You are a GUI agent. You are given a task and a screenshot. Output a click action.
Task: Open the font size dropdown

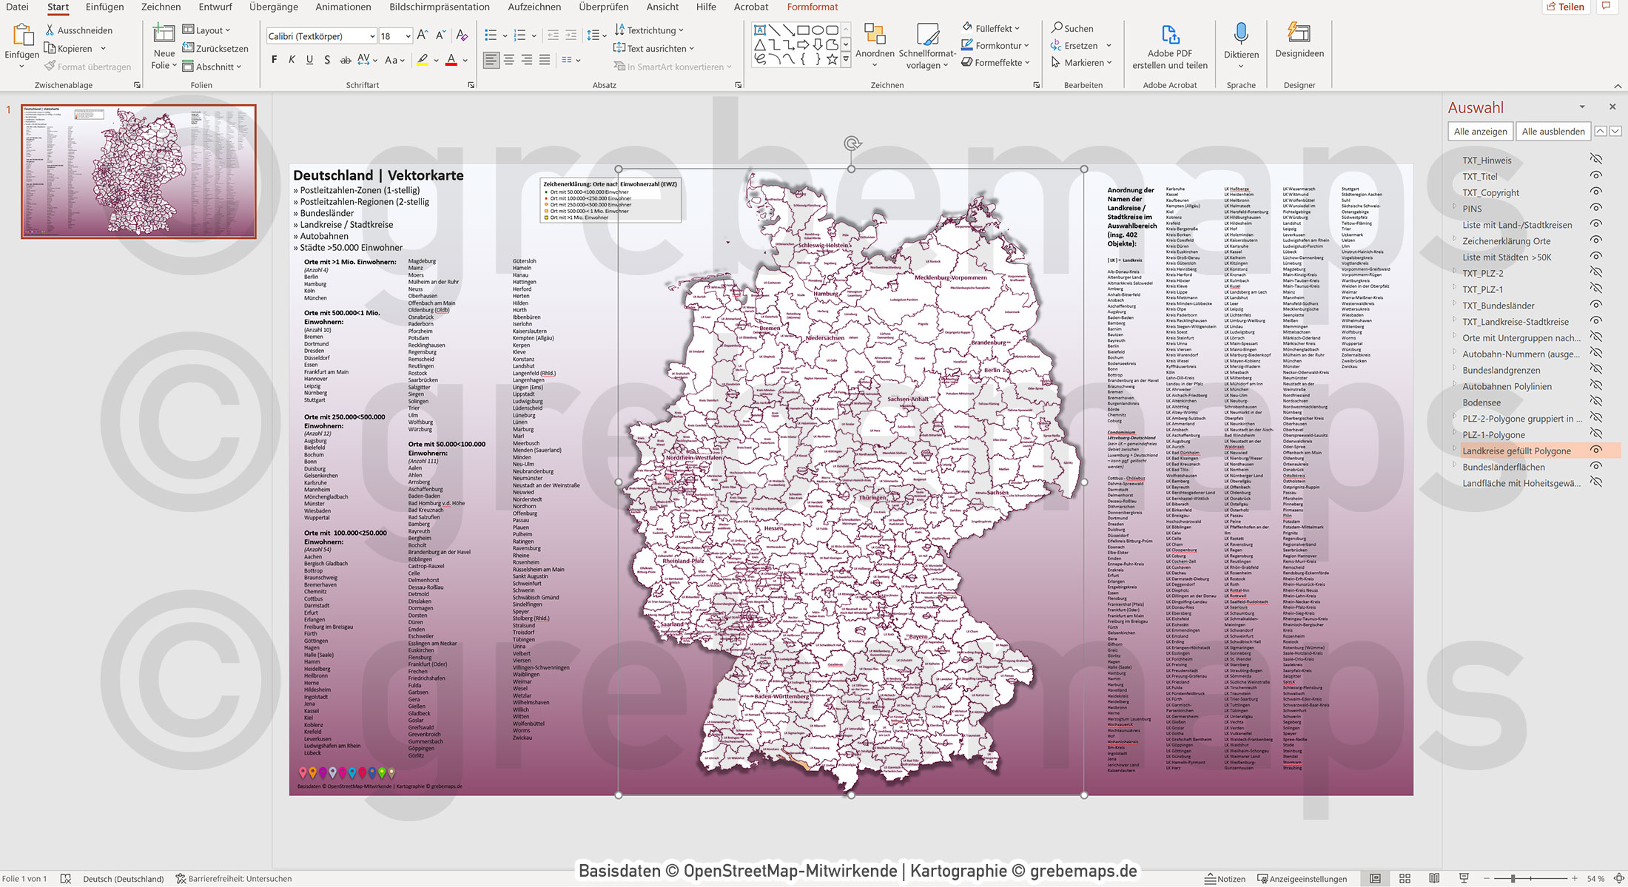pos(407,35)
